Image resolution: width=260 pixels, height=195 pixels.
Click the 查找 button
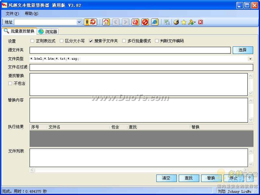pyautogui.click(x=189, y=178)
